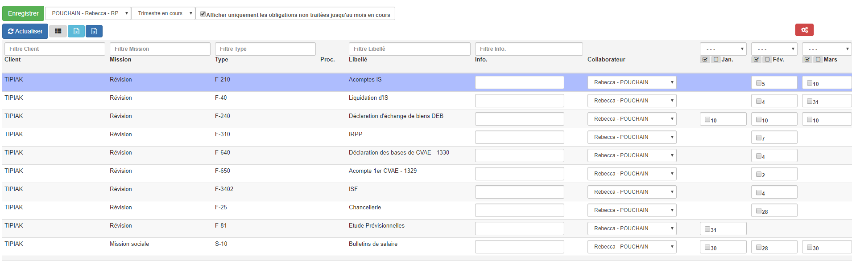Click into the Filtre Client field
852x265 pixels.
tap(55, 49)
